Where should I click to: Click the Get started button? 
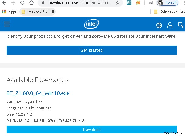point(92,50)
